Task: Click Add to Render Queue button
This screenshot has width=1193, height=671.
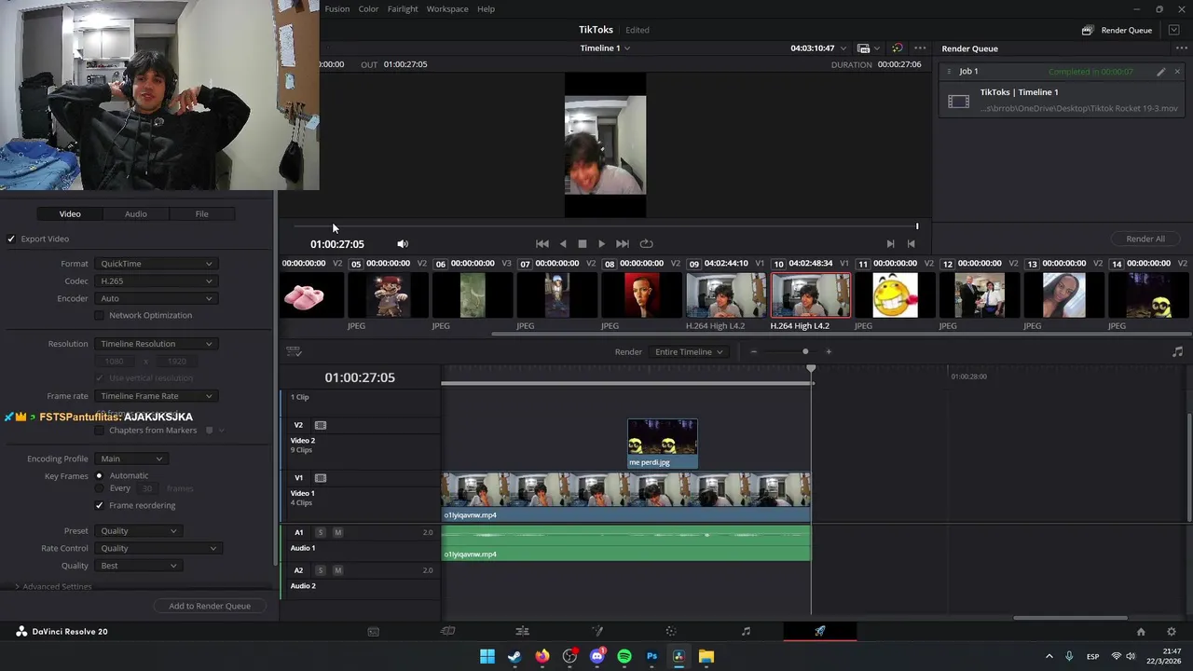Action: (210, 606)
